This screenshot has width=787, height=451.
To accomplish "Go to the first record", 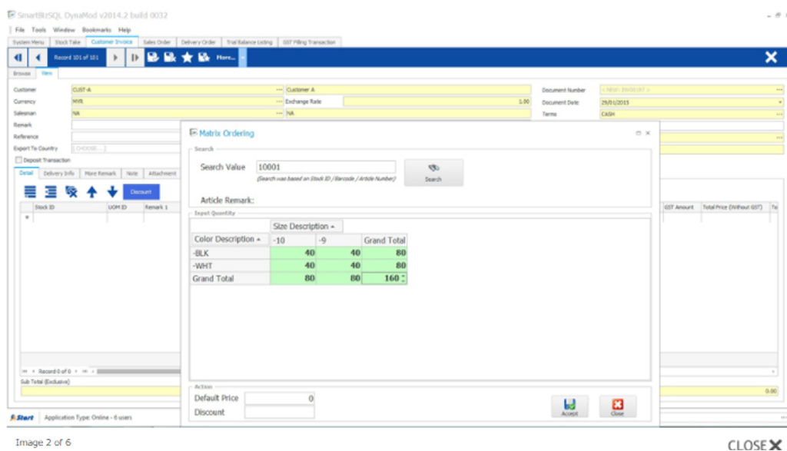I will pos(18,58).
